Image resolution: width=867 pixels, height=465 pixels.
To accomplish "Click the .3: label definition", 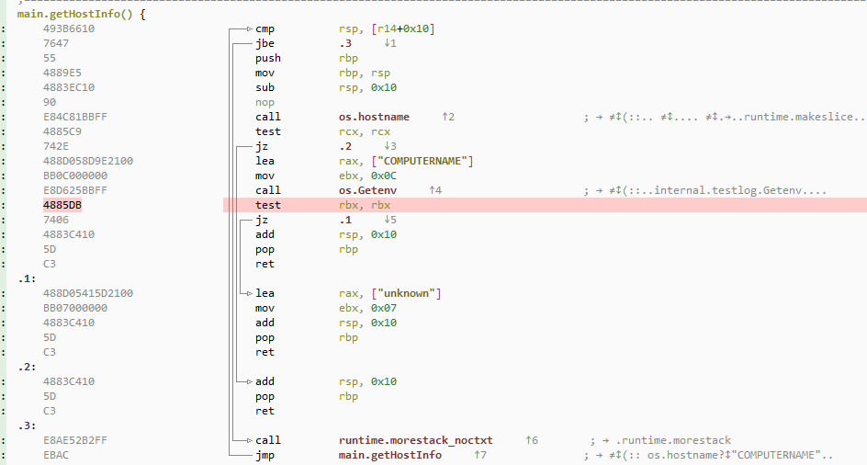I will [x=27, y=425].
